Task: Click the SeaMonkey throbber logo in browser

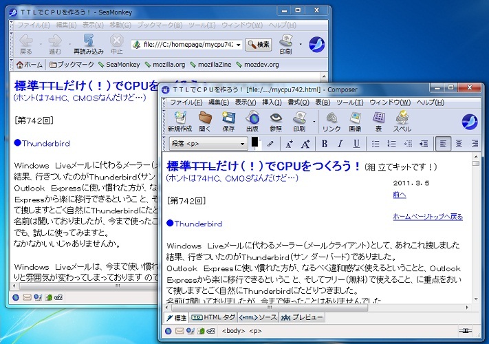Action: tap(316, 44)
